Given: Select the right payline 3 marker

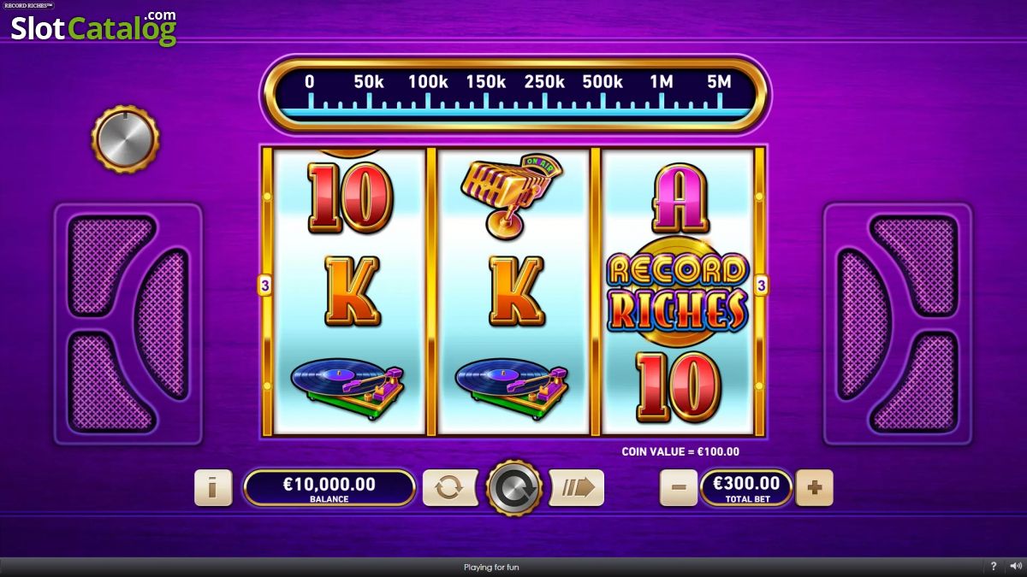Looking at the screenshot, I should [760, 286].
